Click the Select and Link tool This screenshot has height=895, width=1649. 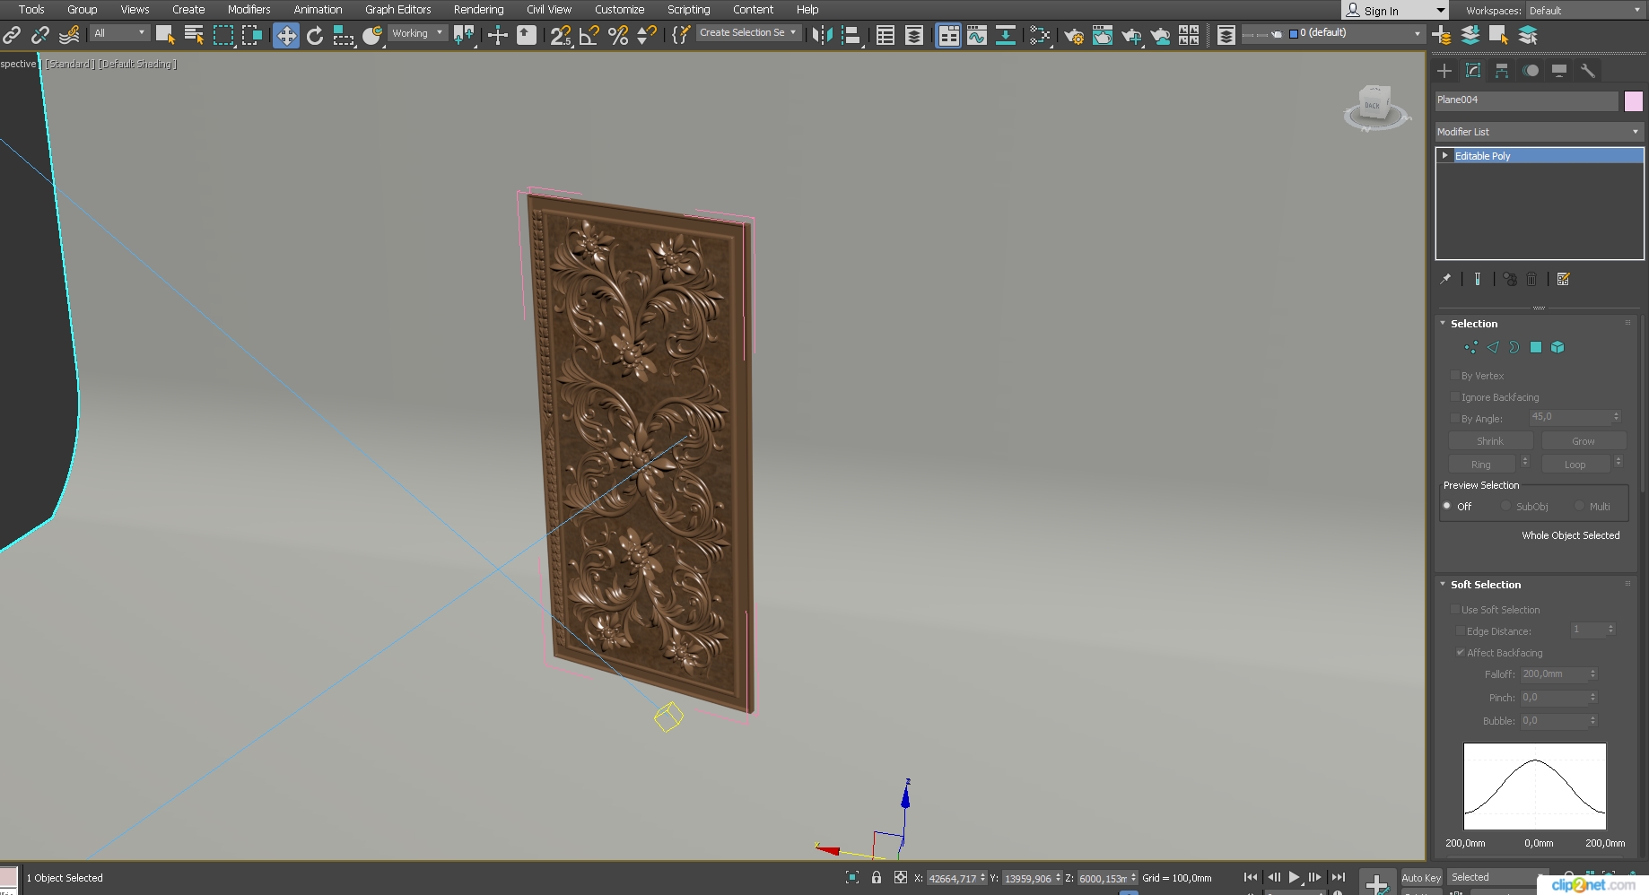12,35
